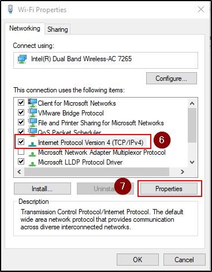Click the Internet Protocol Version 4 icon
Image resolution: width=212 pixels, height=272 pixels.
click(32, 143)
